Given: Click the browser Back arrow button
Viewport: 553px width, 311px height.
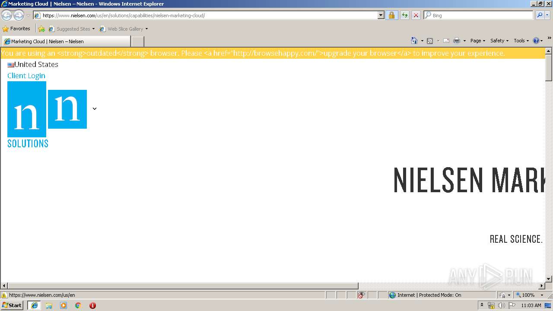Looking at the screenshot, I should point(6,16).
